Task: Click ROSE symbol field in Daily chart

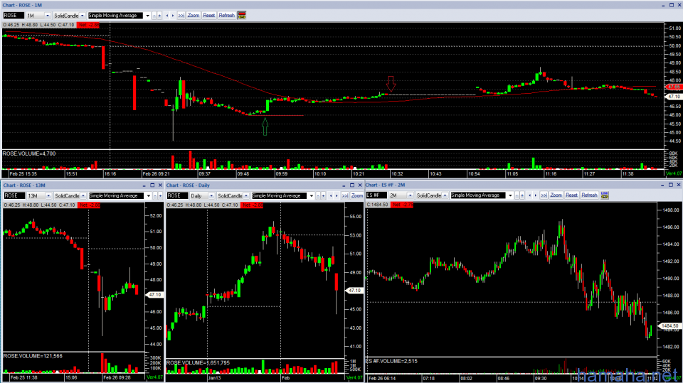Action: pos(177,196)
